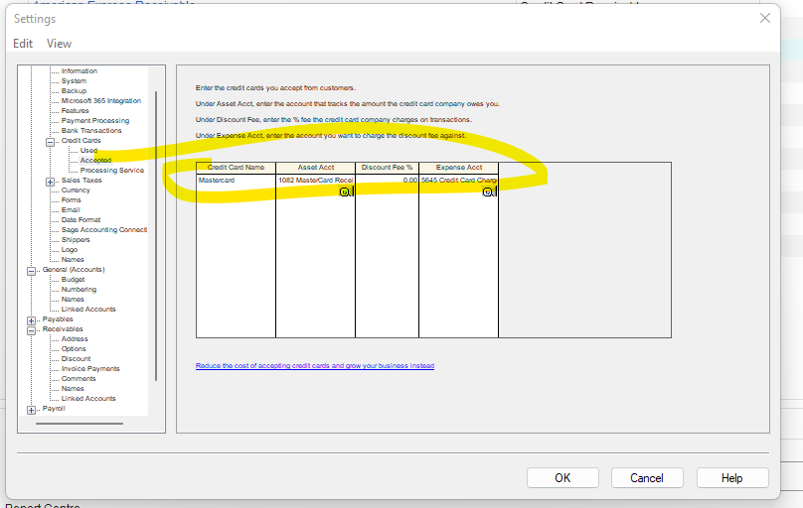
Task: Select Forms in settings tree
Action: pyautogui.click(x=72, y=199)
